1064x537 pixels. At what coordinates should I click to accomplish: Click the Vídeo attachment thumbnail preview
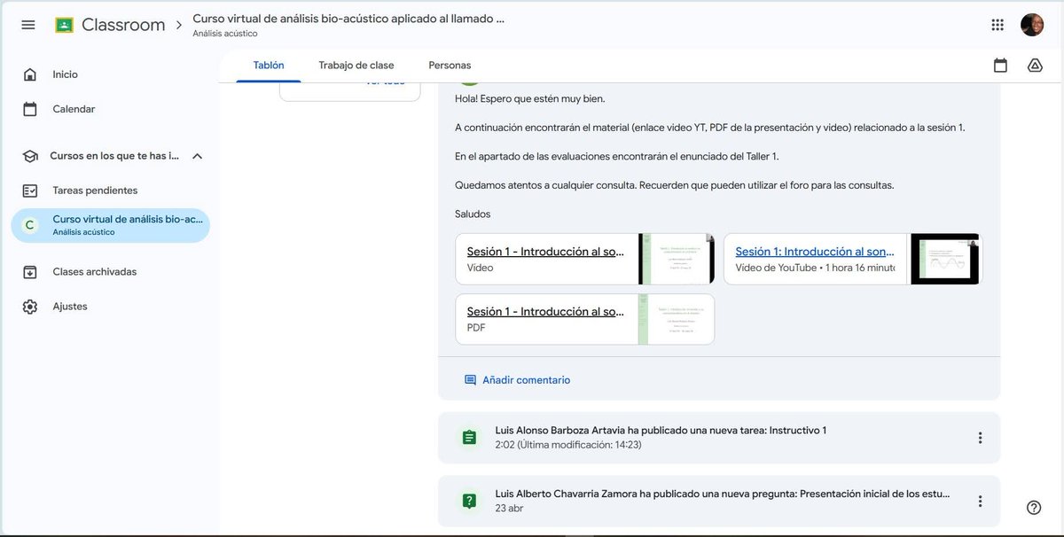coord(676,259)
